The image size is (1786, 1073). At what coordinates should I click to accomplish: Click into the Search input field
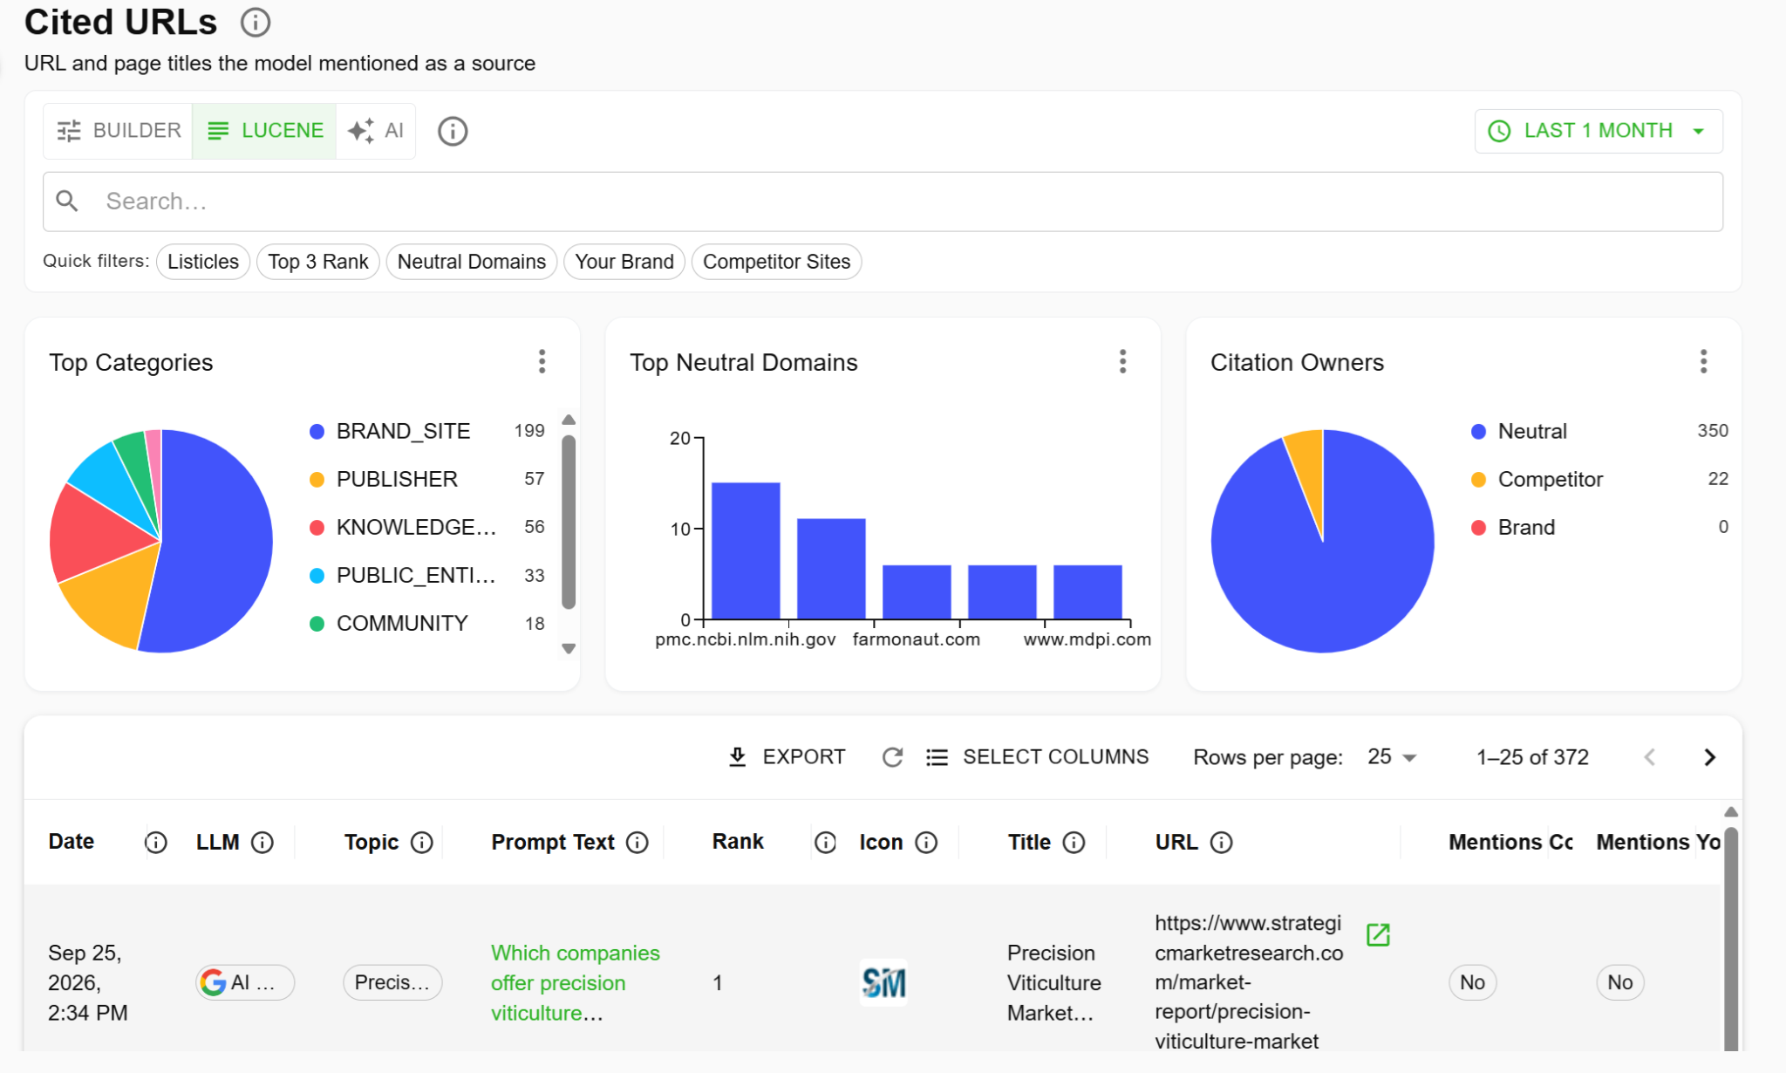[883, 202]
